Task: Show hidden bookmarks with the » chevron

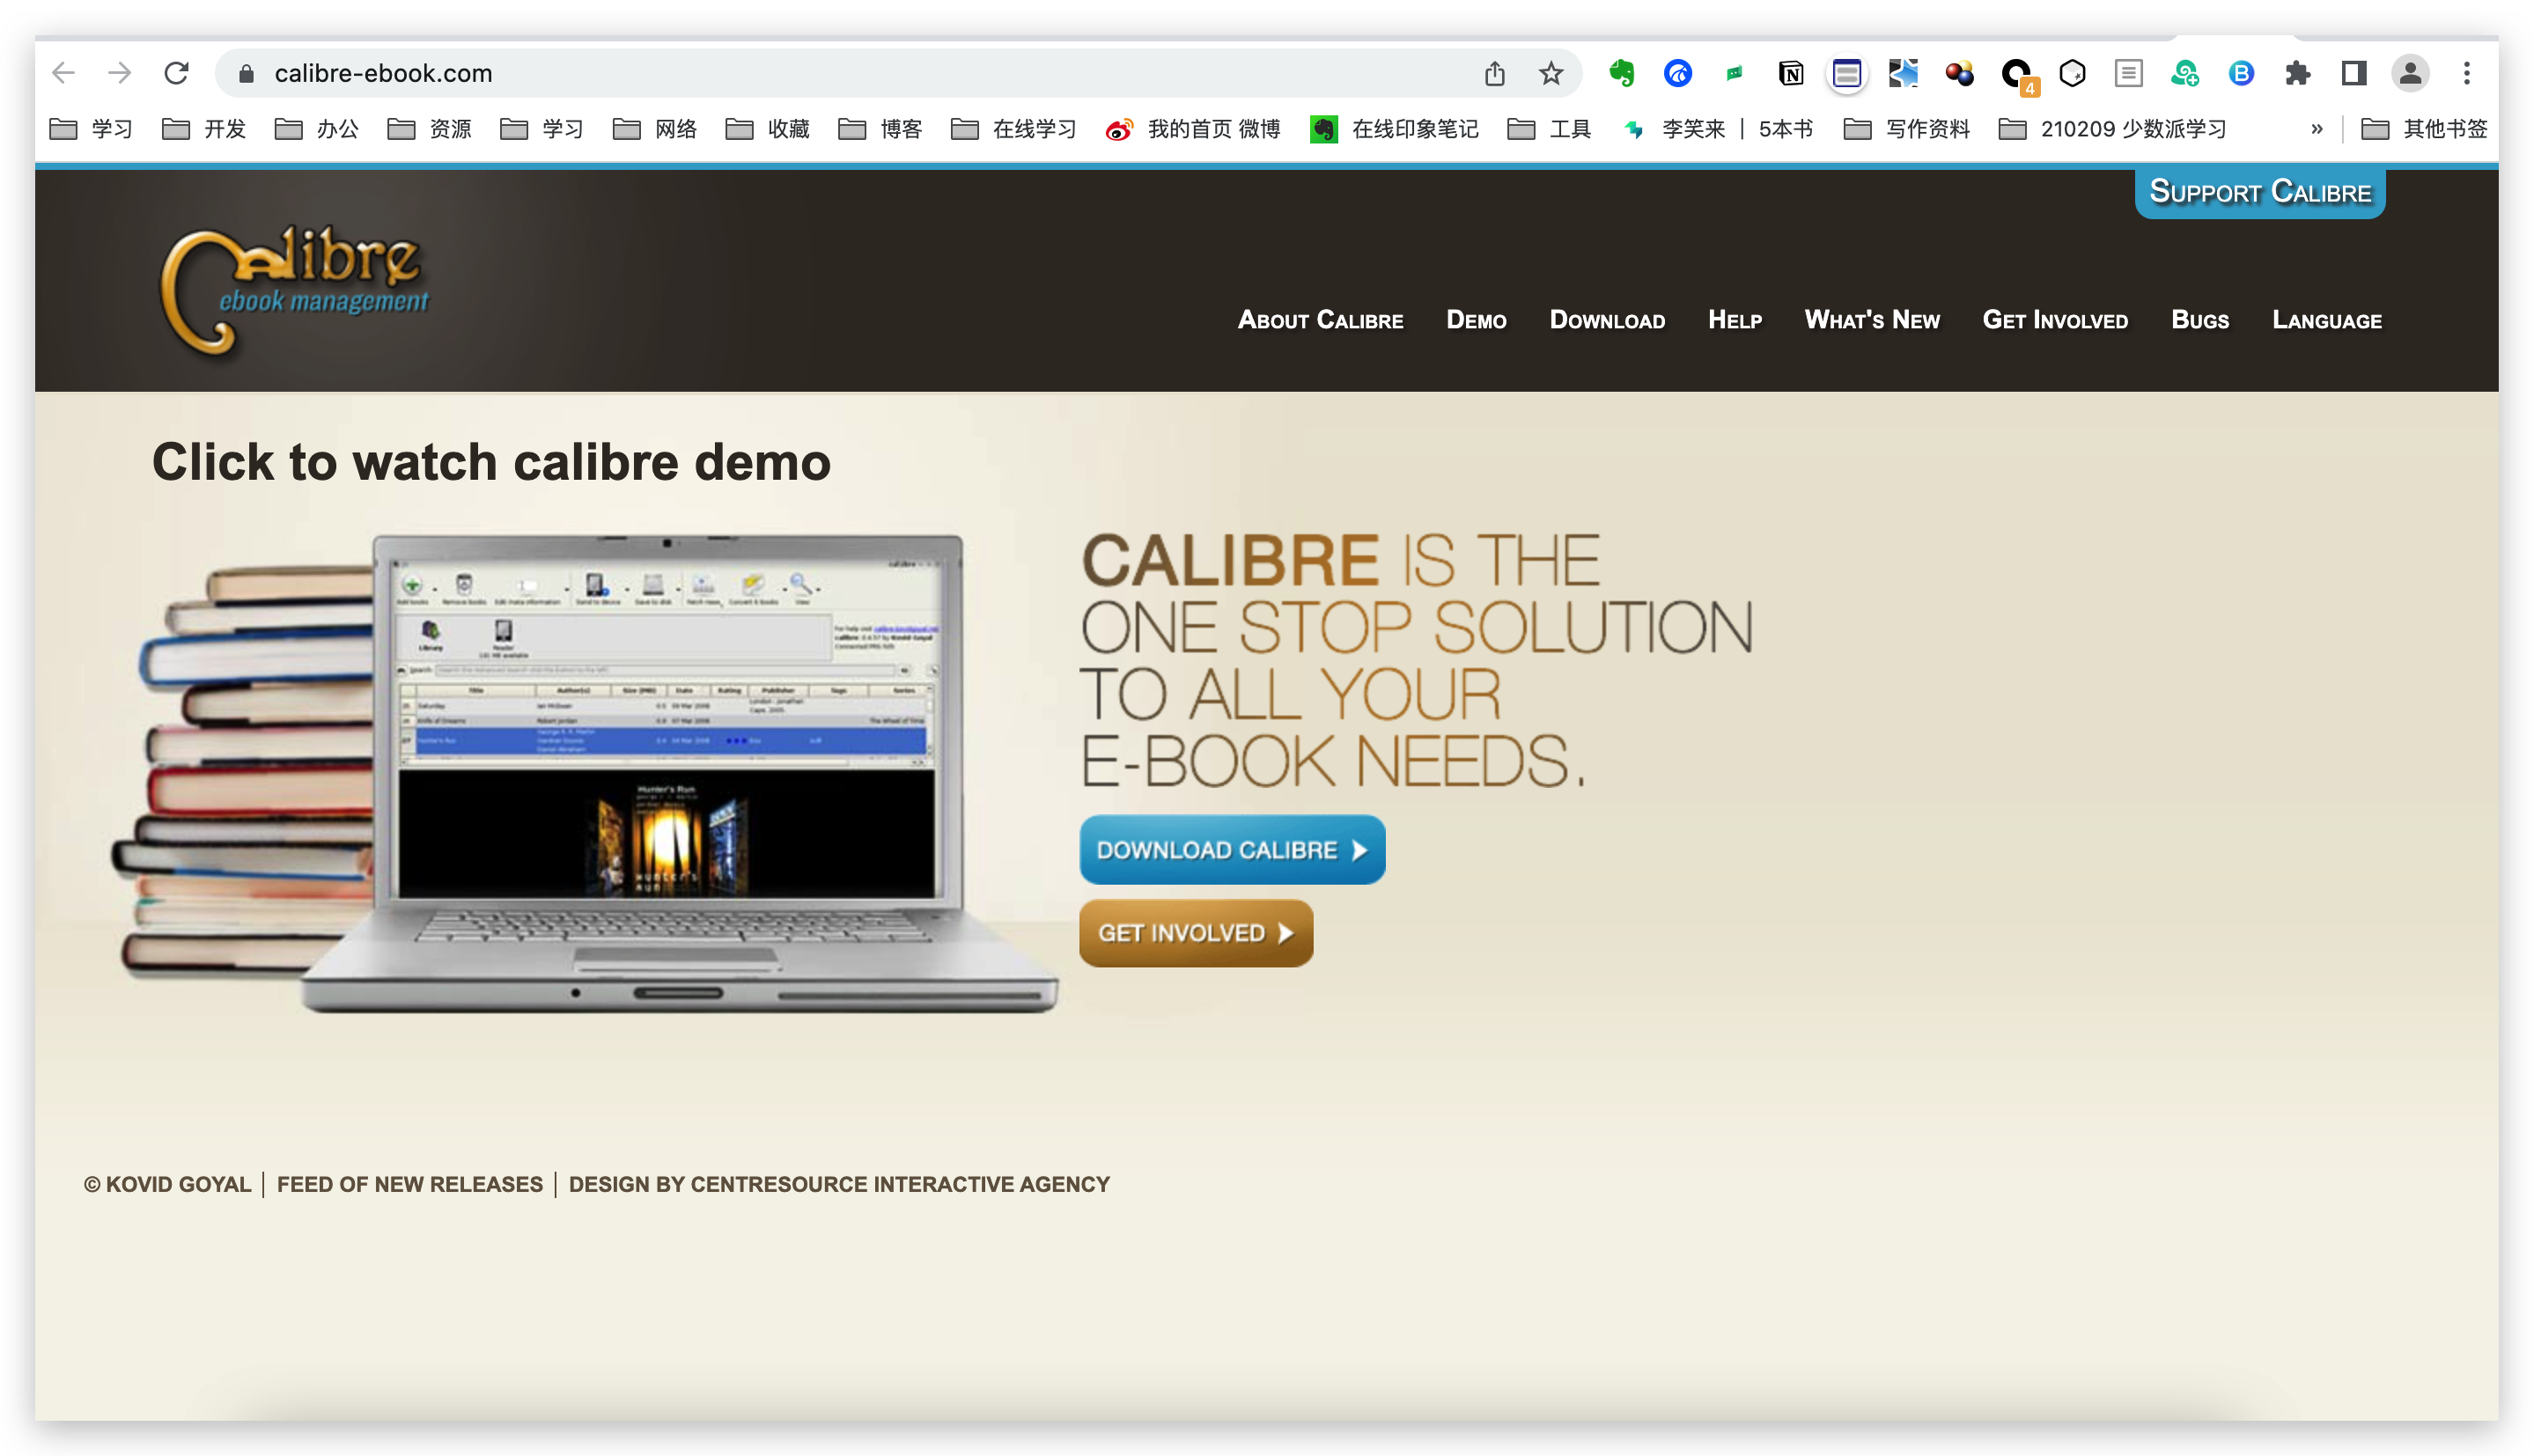Action: click(x=2316, y=129)
